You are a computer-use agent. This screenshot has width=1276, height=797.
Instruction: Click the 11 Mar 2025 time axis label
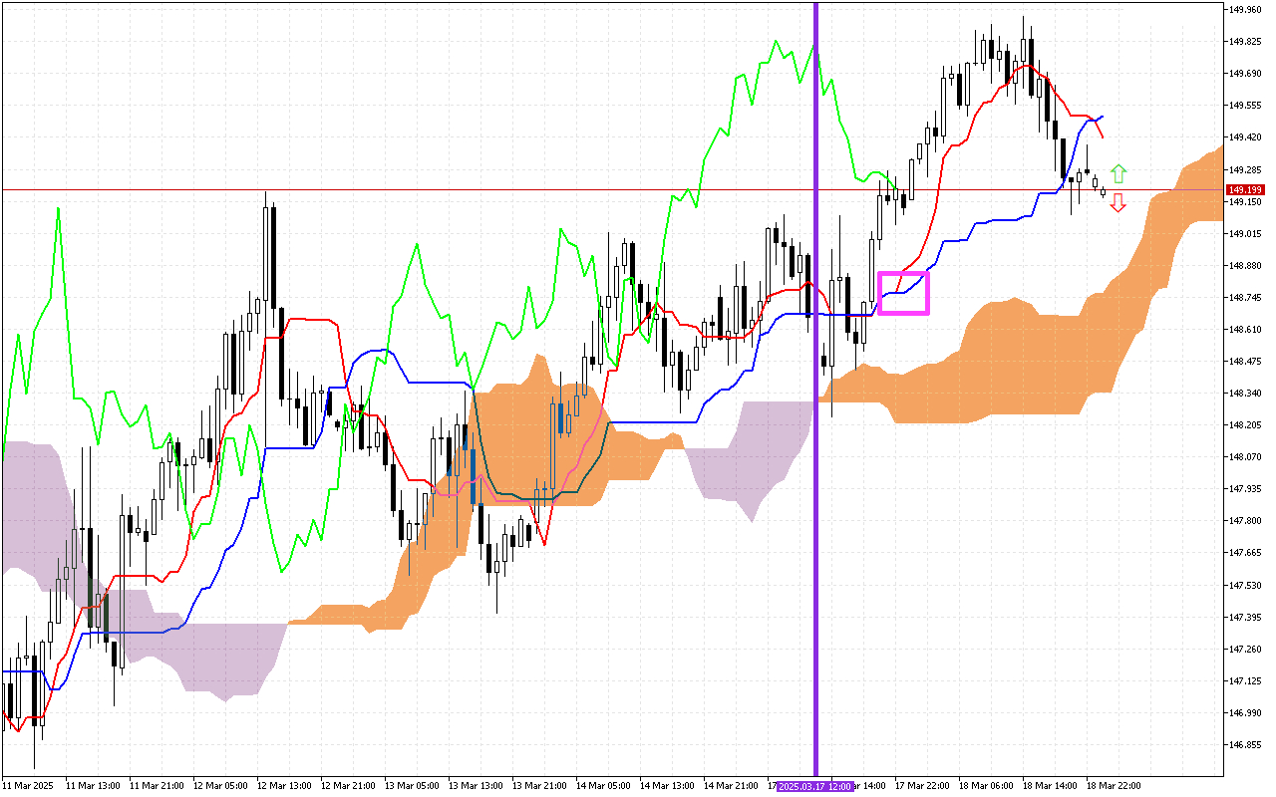28,786
